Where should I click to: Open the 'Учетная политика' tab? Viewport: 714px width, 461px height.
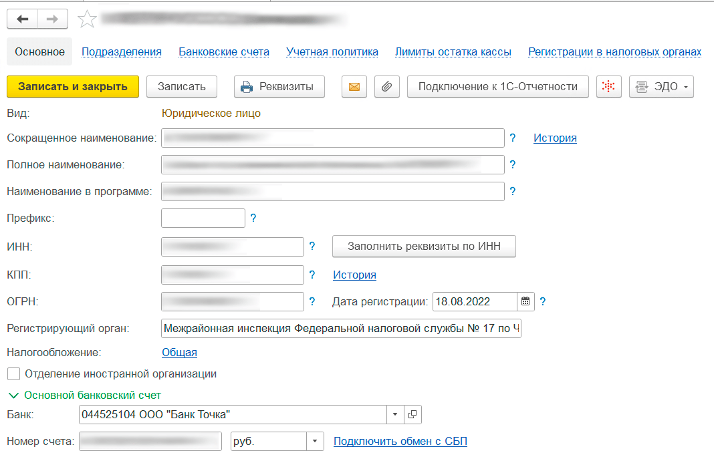pyautogui.click(x=332, y=52)
